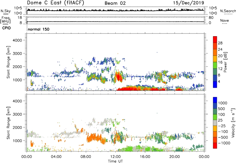
Task: Click the gray segment of velocity colorbar
Action: (x=215, y=123)
